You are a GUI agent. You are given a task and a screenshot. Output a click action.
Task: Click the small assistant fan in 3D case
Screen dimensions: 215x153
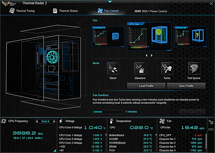click(41, 51)
